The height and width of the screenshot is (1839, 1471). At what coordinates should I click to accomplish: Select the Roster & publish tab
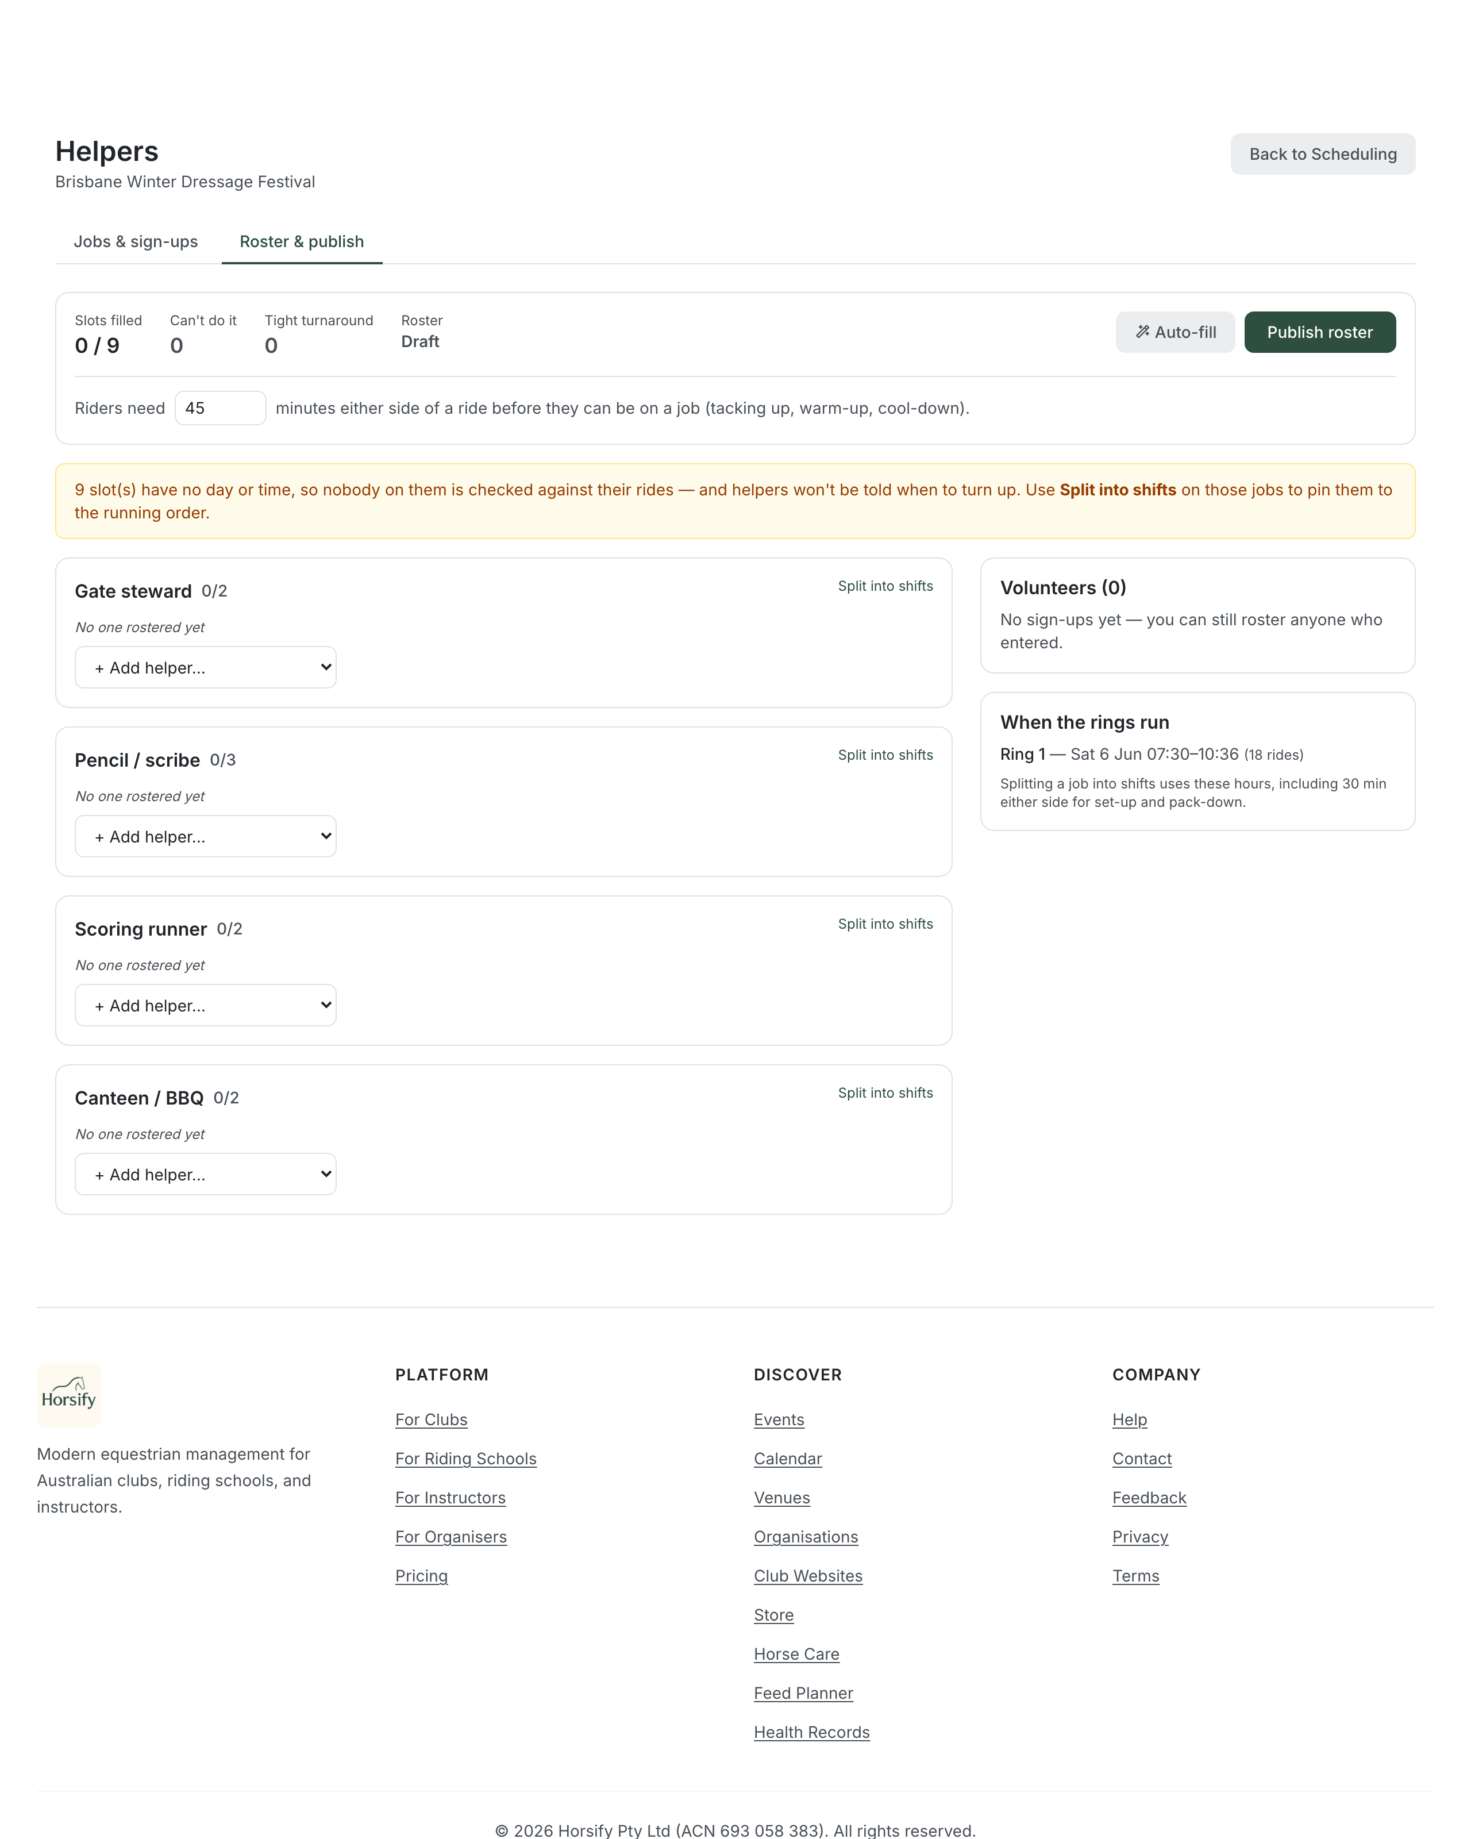tap(302, 241)
